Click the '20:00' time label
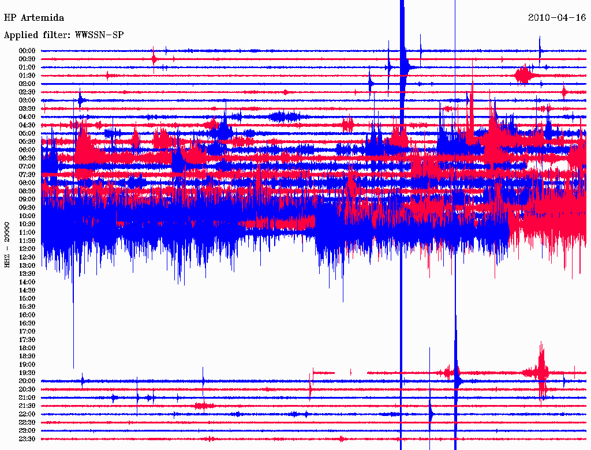This screenshot has width=591, height=450. [27, 381]
